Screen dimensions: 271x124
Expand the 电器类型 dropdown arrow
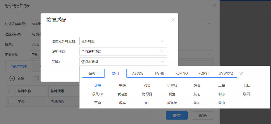coord(209,54)
